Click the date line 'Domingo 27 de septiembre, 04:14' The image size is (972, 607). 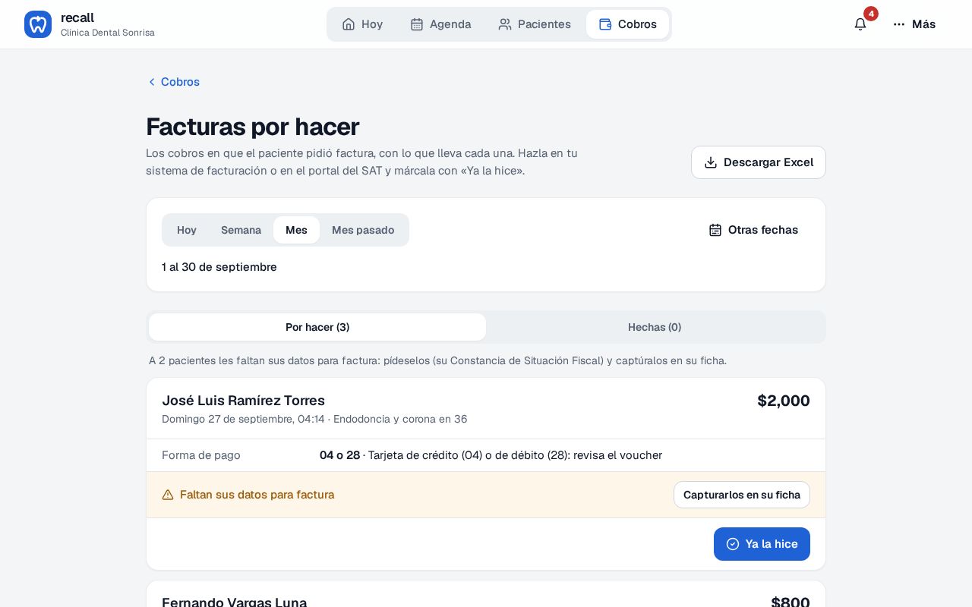(x=243, y=419)
